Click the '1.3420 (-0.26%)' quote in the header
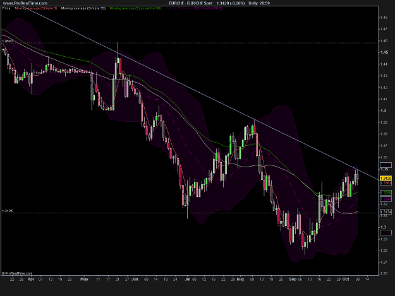This screenshot has height=296, width=395. (x=231, y=3)
